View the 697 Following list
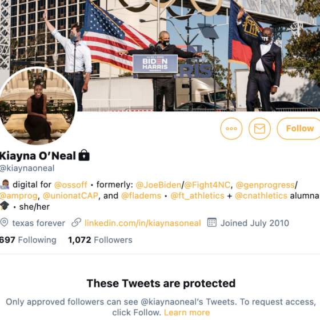 (28, 240)
